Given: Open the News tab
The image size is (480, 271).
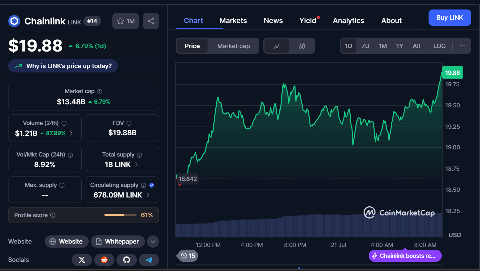Looking at the screenshot, I should point(273,21).
